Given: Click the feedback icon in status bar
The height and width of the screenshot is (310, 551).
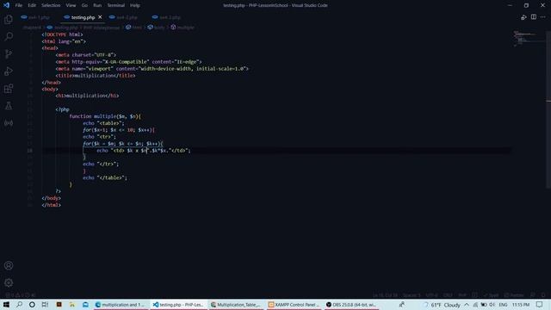Looking at the screenshot, I should point(533,294).
